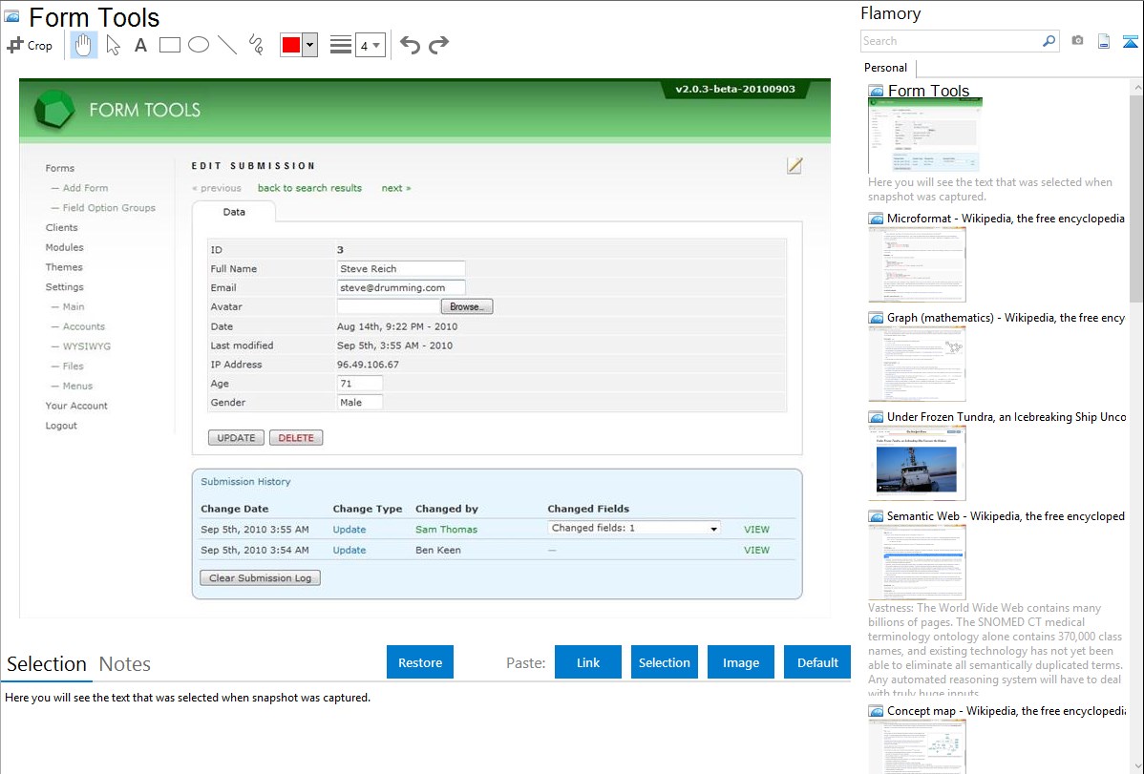Open the WYSIWYG settings link

pos(87,345)
